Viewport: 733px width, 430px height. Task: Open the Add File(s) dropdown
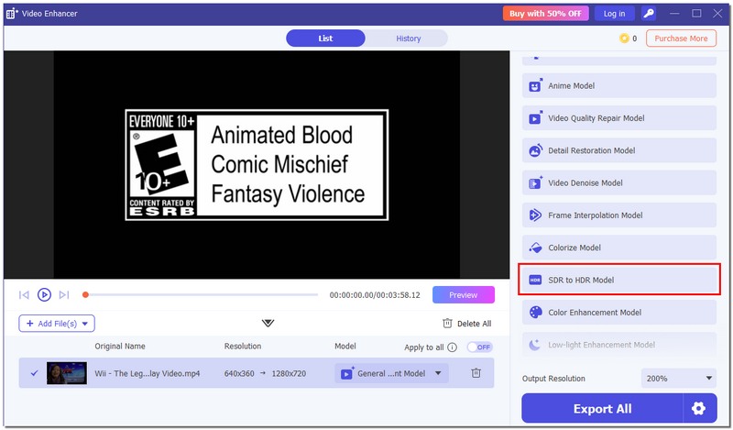(x=57, y=323)
